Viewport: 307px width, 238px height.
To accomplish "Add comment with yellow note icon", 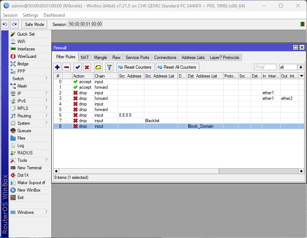I will coord(98,67).
